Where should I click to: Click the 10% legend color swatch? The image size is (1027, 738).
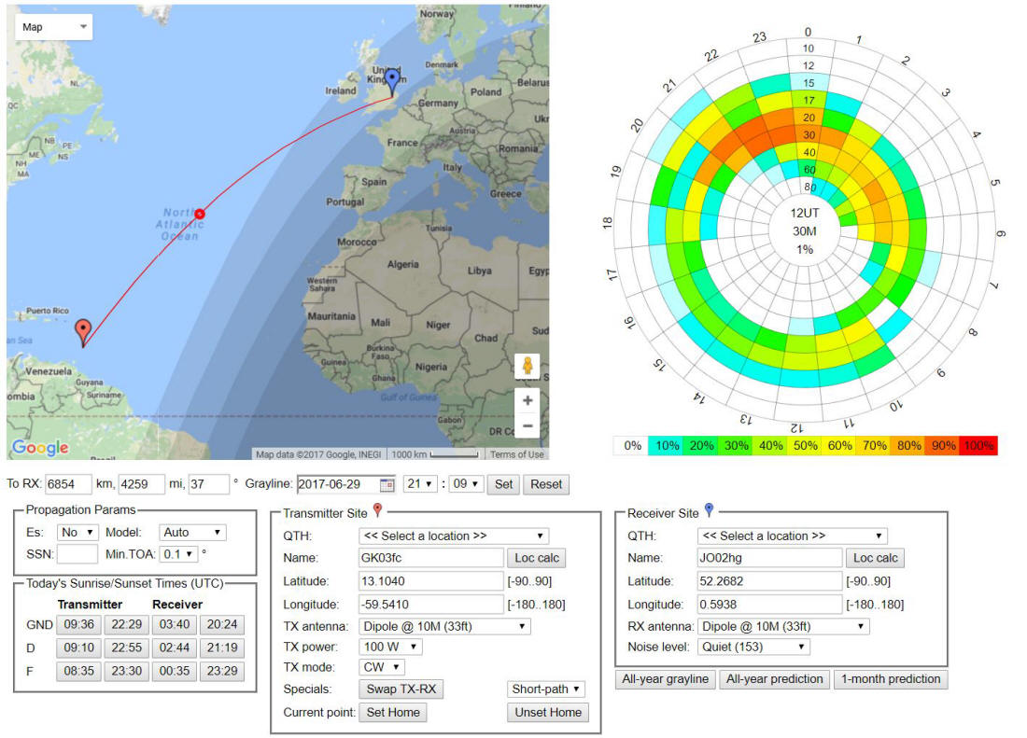666,446
